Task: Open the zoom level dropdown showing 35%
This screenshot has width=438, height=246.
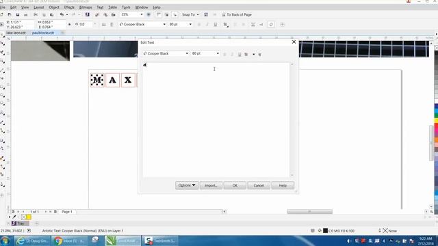Action: click(142, 14)
